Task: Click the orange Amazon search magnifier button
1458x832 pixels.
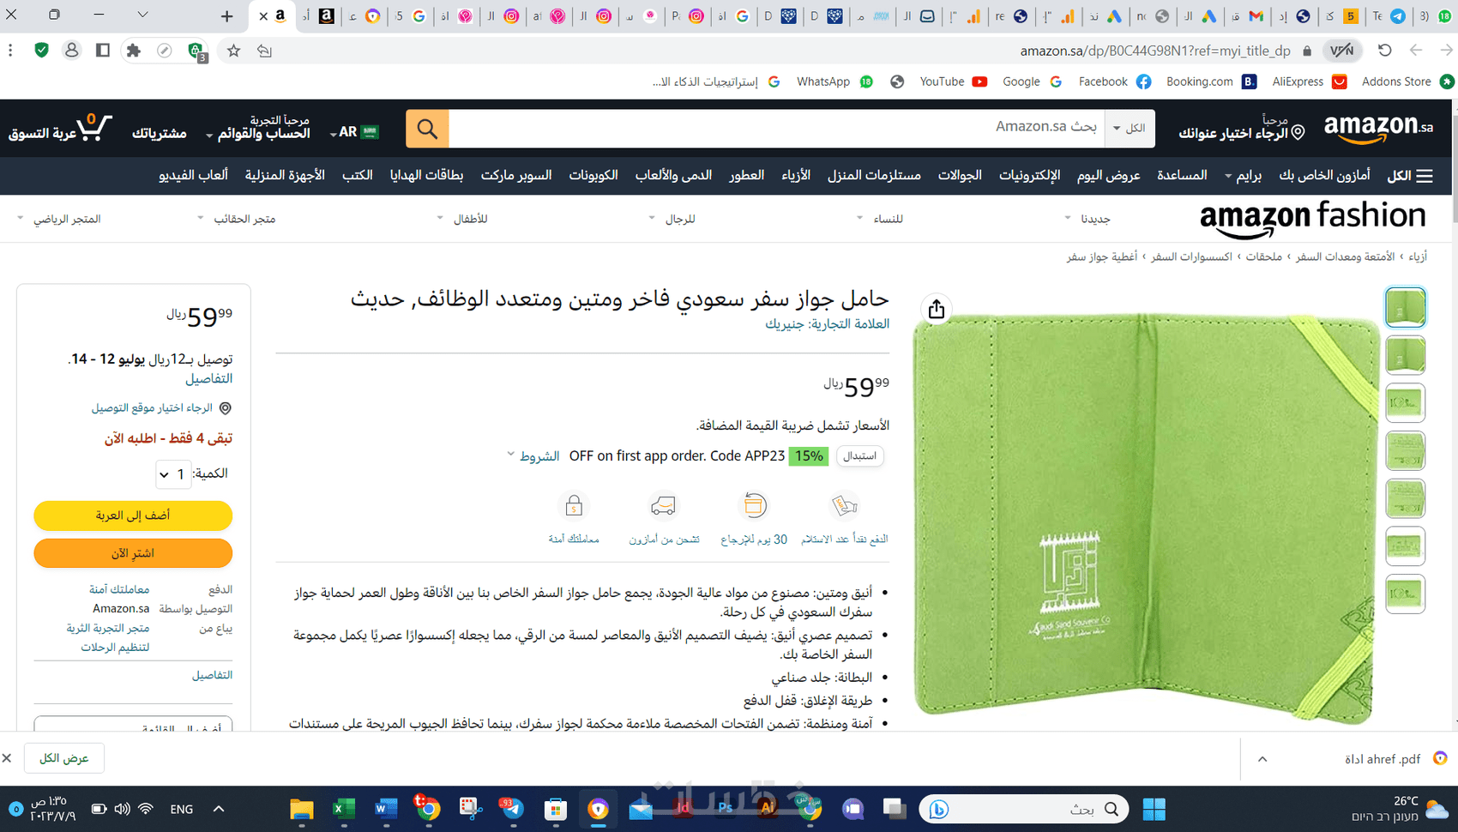Action: click(x=427, y=129)
